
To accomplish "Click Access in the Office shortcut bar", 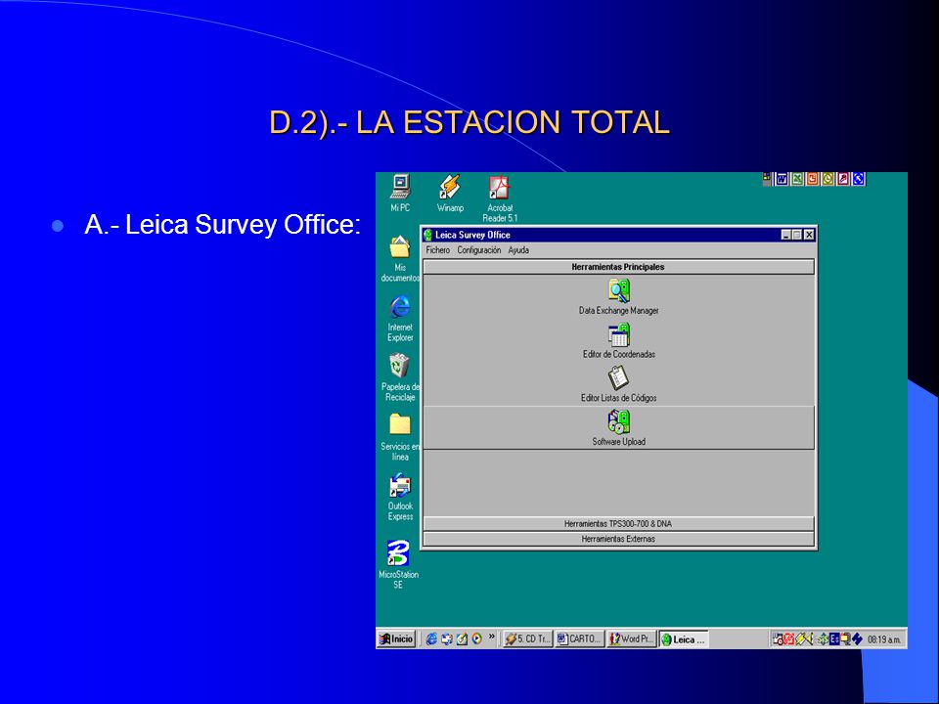I will click(843, 178).
